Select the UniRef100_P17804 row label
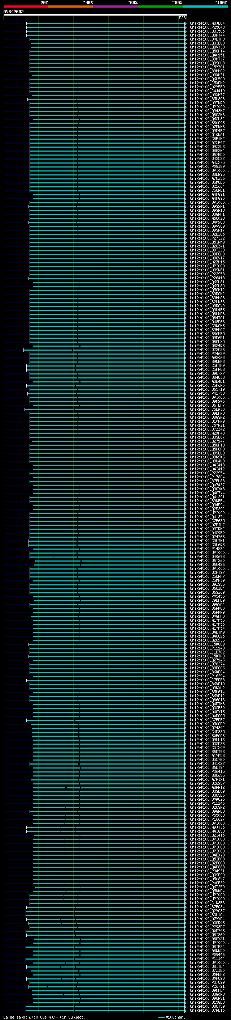This screenshot has height=1020, width=231. pyautogui.click(x=207, y=477)
